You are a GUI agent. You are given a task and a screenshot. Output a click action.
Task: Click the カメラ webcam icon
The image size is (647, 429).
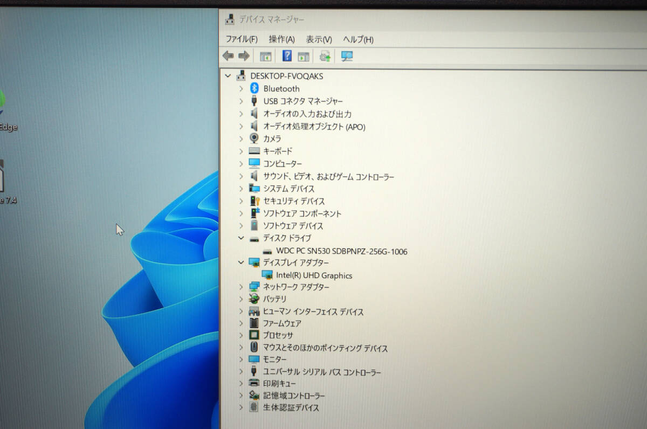pyautogui.click(x=254, y=139)
